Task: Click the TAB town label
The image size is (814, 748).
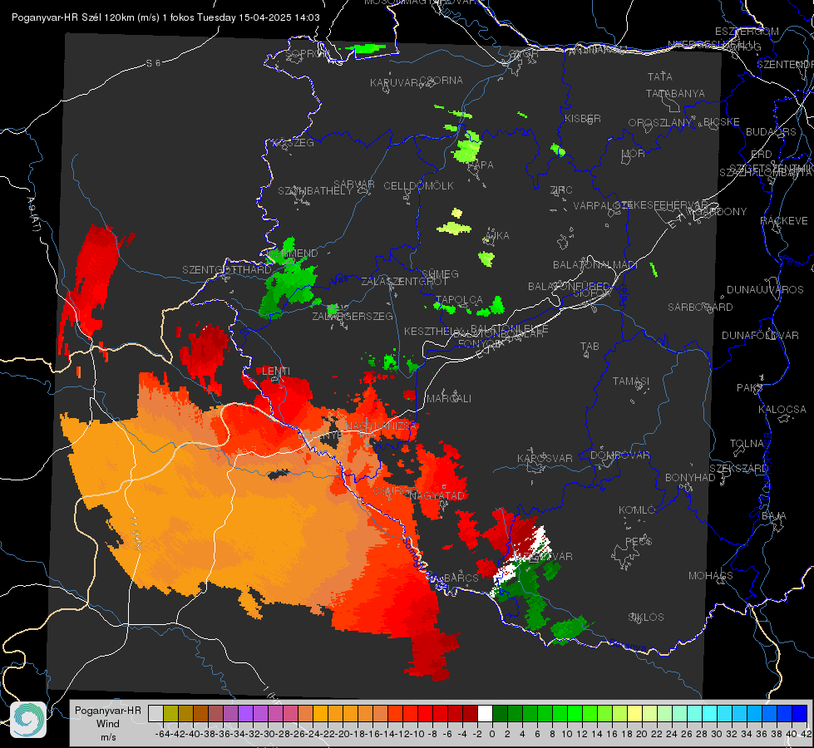Action: click(590, 347)
